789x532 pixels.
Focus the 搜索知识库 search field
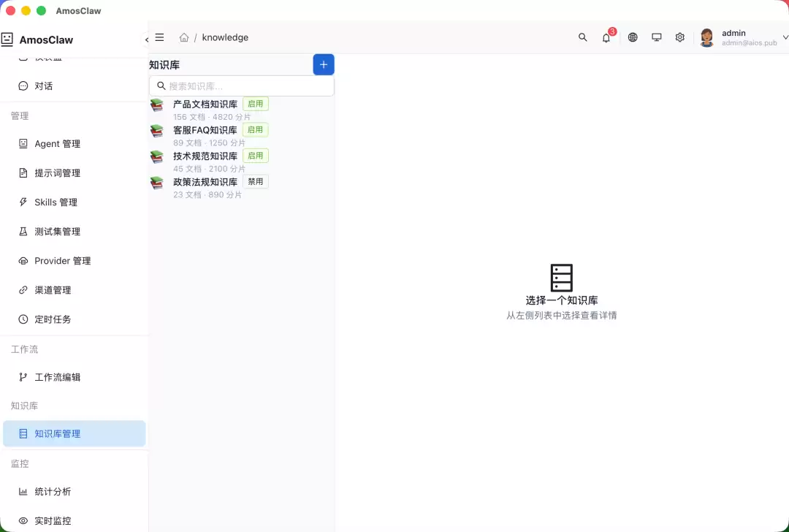pos(242,86)
